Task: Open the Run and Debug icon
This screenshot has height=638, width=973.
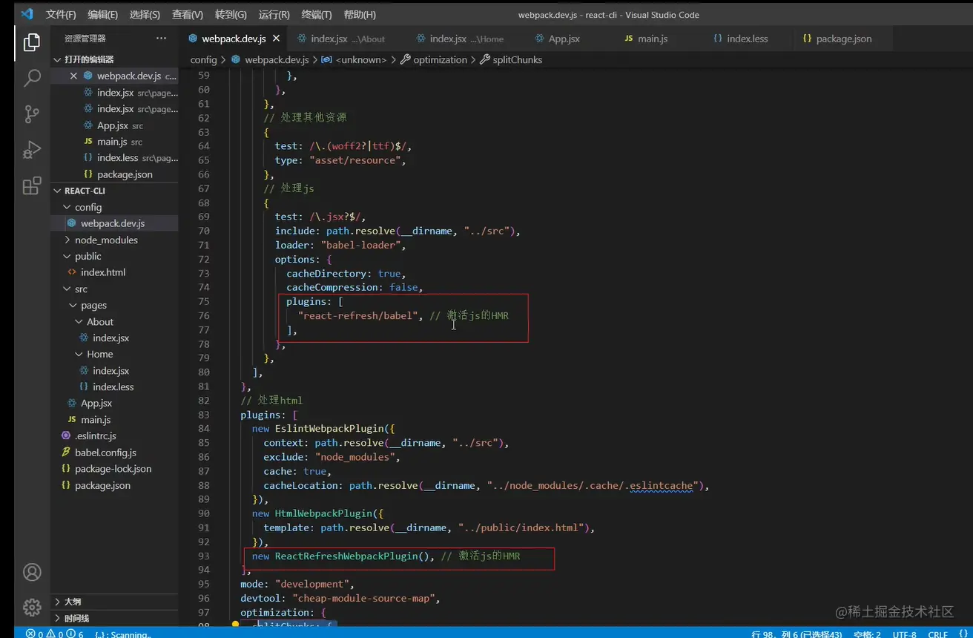Action: tap(32, 149)
